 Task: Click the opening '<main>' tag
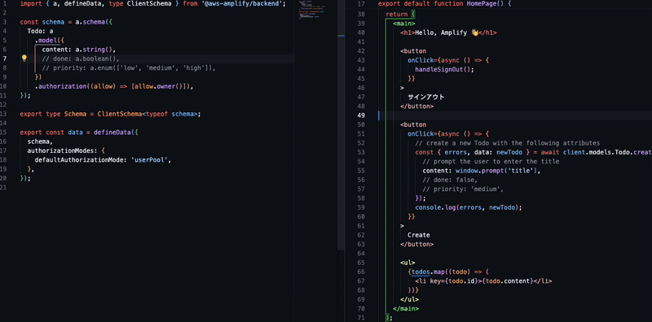pyautogui.click(x=403, y=24)
